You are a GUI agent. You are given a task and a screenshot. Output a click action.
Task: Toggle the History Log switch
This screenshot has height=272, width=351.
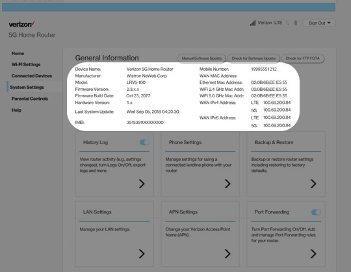pyautogui.click(x=144, y=142)
